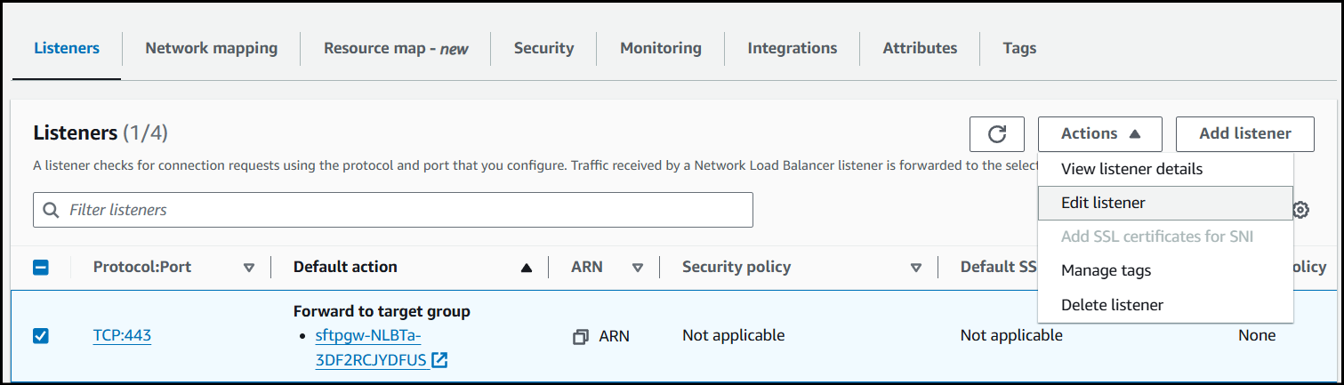The width and height of the screenshot is (1344, 385).
Task: Select Edit listener from Actions menu
Action: coord(1103,203)
